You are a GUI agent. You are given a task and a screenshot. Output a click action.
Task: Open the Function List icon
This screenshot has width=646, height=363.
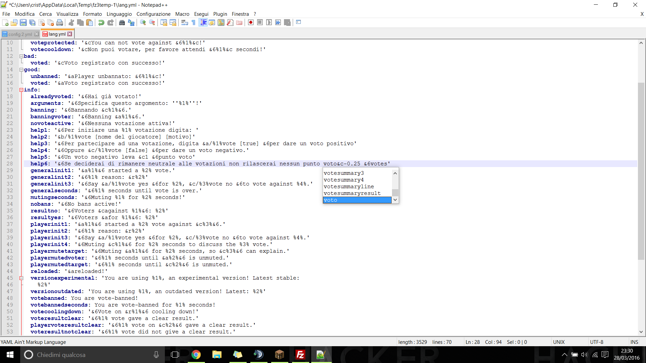230,23
